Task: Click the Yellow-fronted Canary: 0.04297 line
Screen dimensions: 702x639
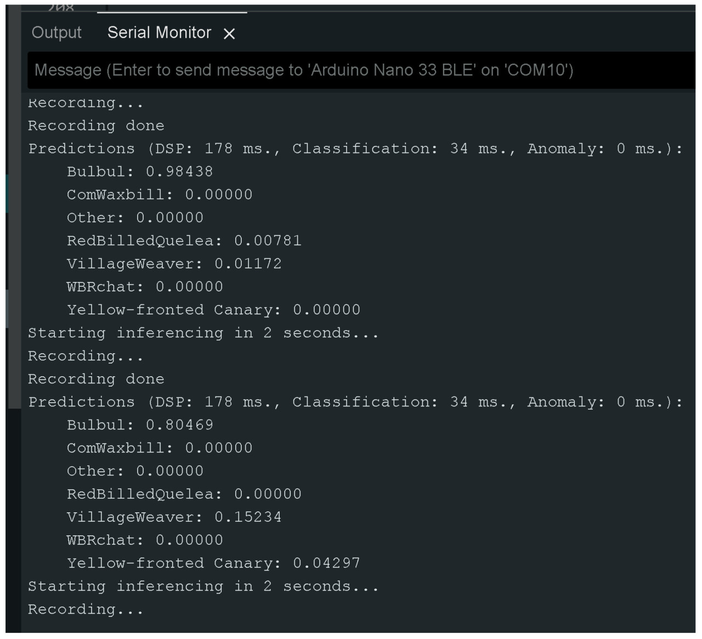Action: point(214,563)
